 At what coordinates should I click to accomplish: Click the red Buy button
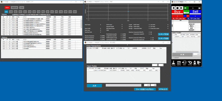coord(177,12)
